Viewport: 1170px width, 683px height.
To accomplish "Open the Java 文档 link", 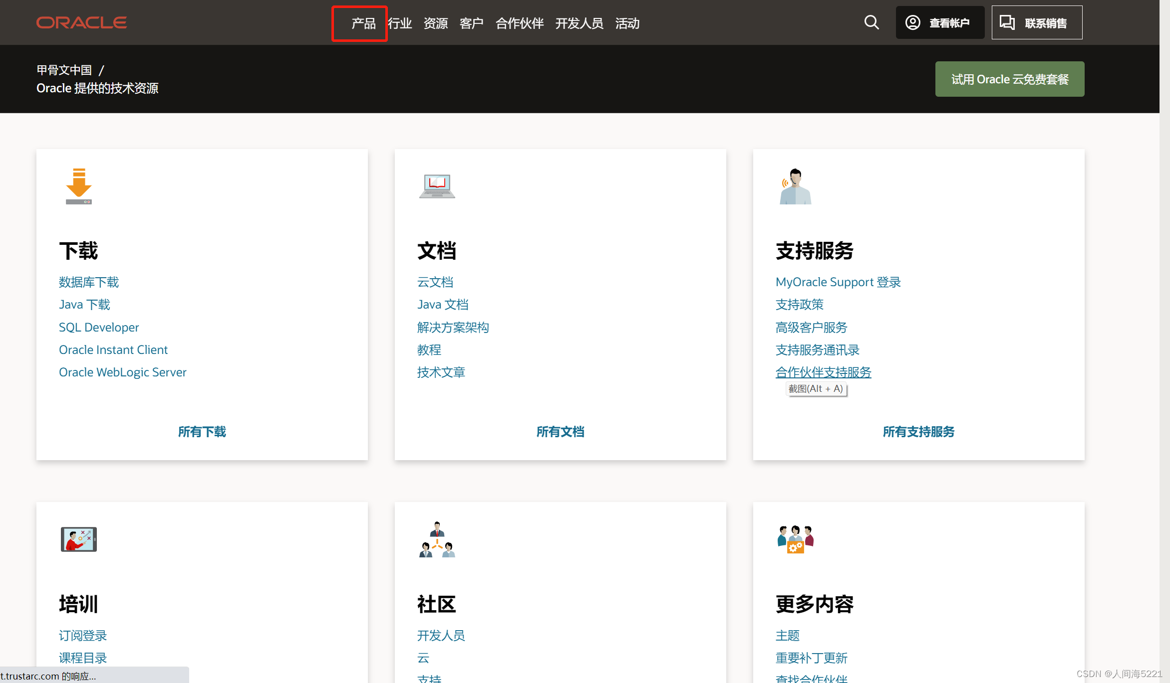I will [443, 305].
